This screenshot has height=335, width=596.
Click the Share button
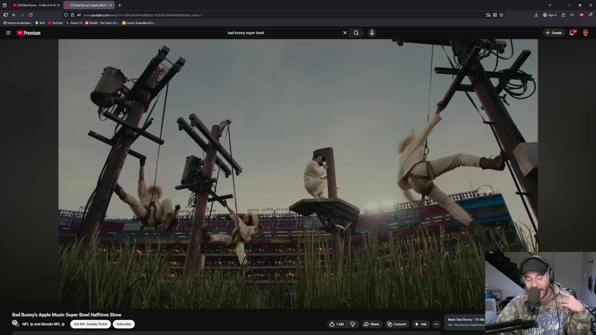[x=371, y=324]
